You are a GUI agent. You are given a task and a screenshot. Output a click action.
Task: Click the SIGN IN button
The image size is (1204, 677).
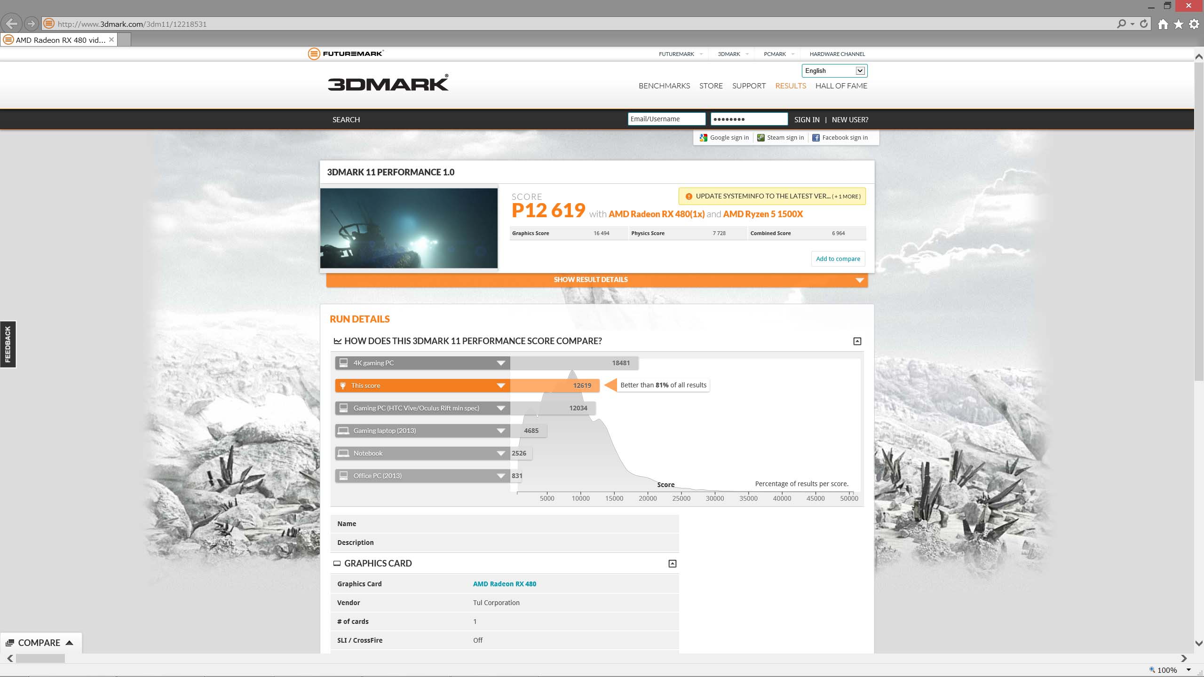[x=807, y=119]
